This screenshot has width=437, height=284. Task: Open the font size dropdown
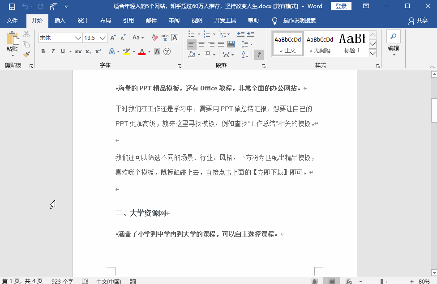(102, 38)
